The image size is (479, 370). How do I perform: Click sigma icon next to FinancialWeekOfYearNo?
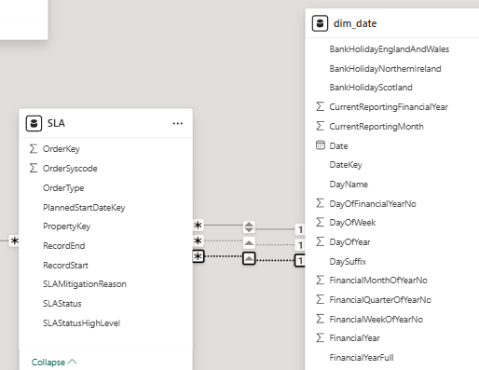(321, 319)
